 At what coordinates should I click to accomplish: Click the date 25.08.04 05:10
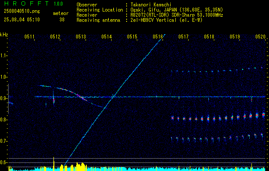pyautogui.click(x=22, y=20)
